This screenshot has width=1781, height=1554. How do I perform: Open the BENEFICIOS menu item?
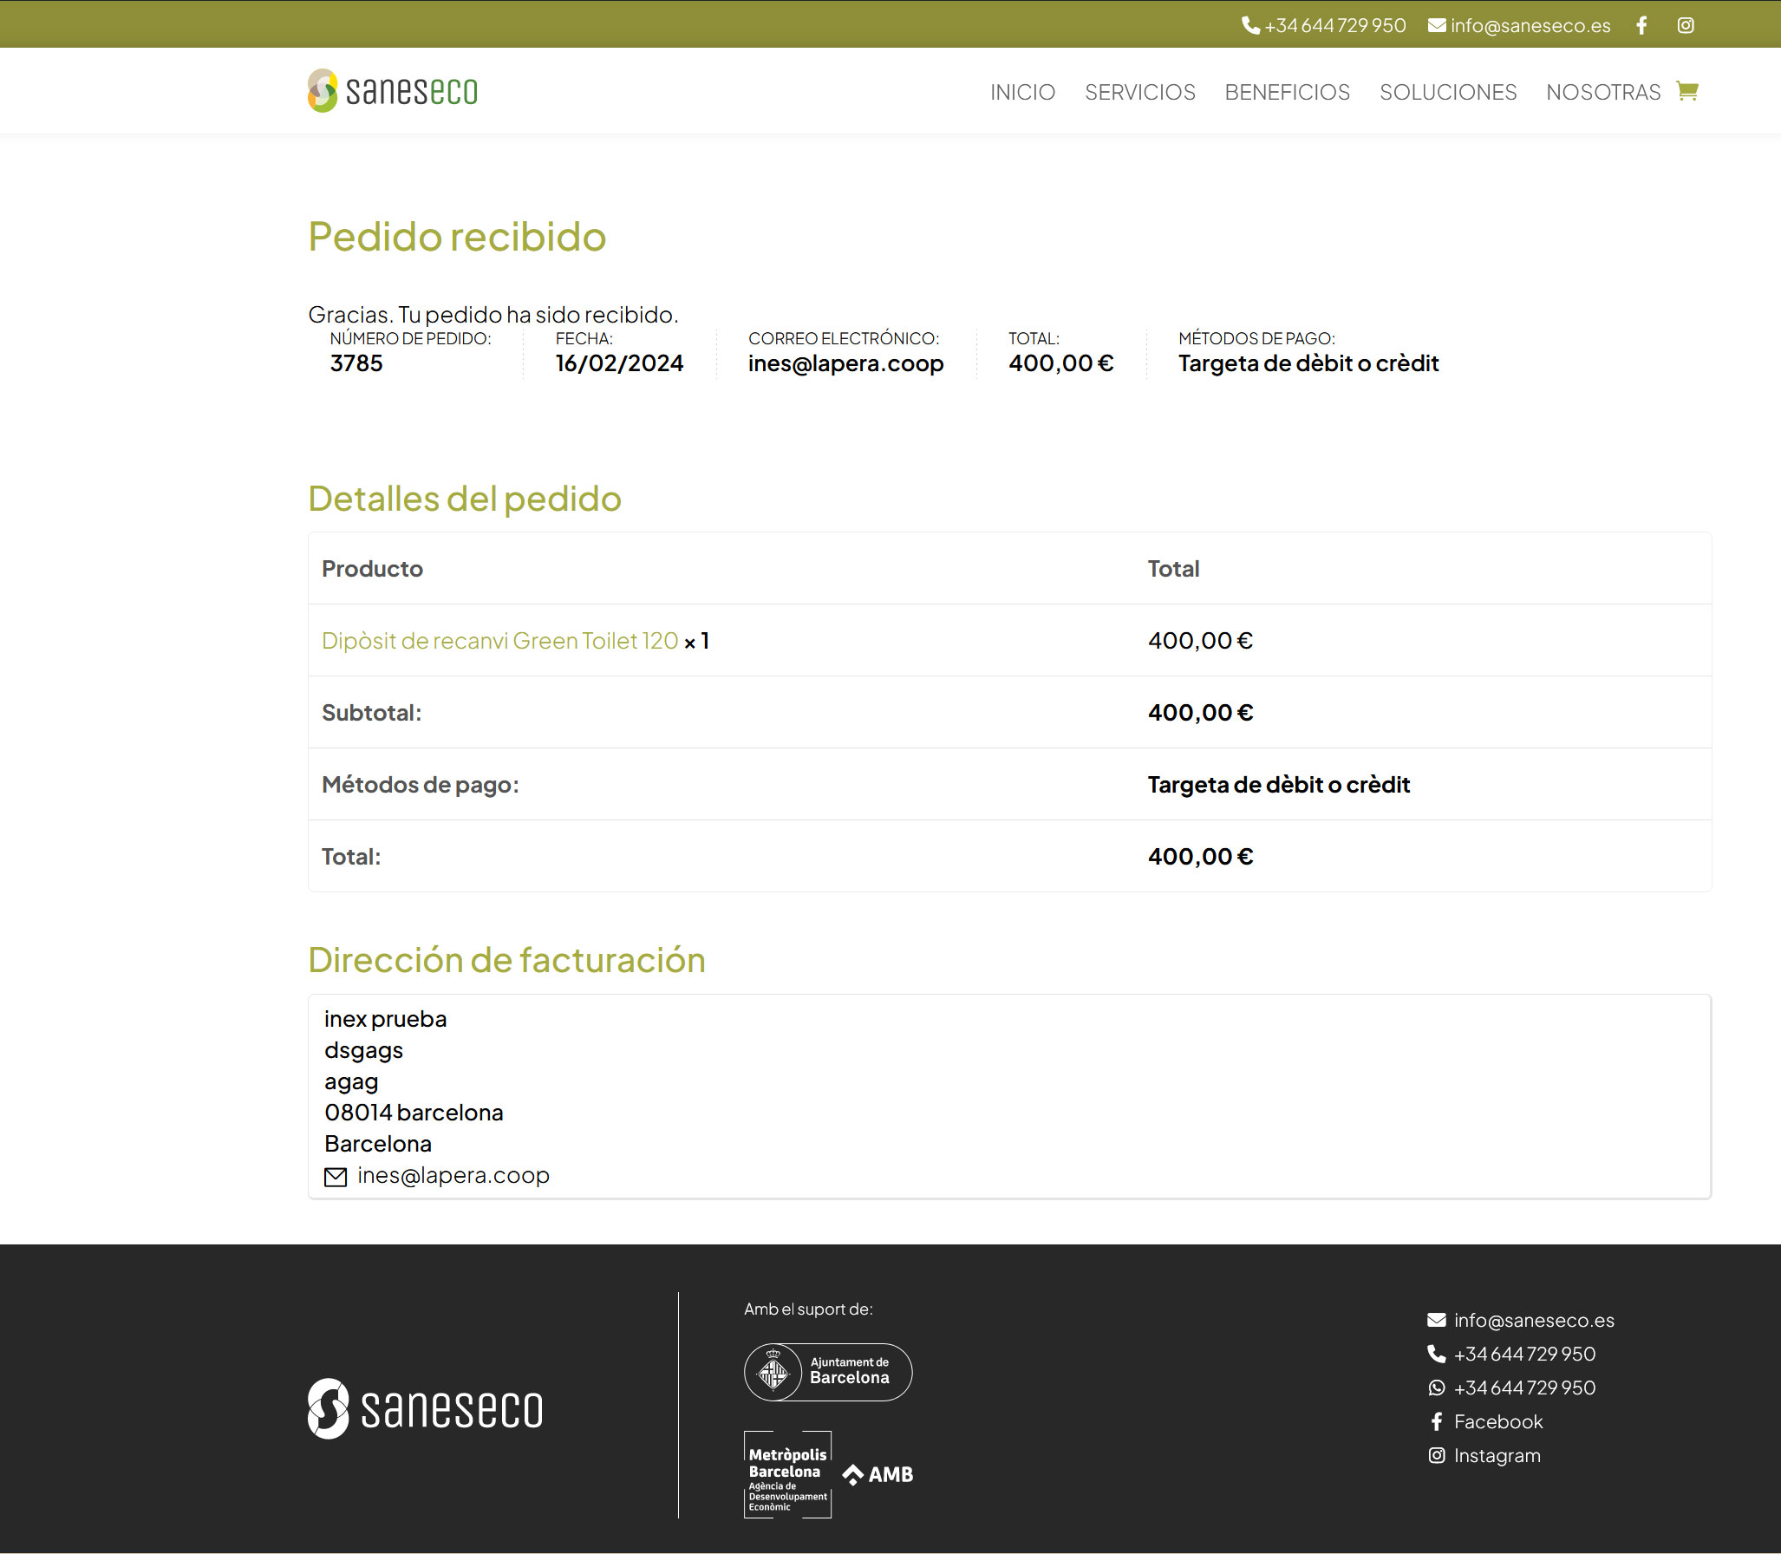tap(1287, 92)
